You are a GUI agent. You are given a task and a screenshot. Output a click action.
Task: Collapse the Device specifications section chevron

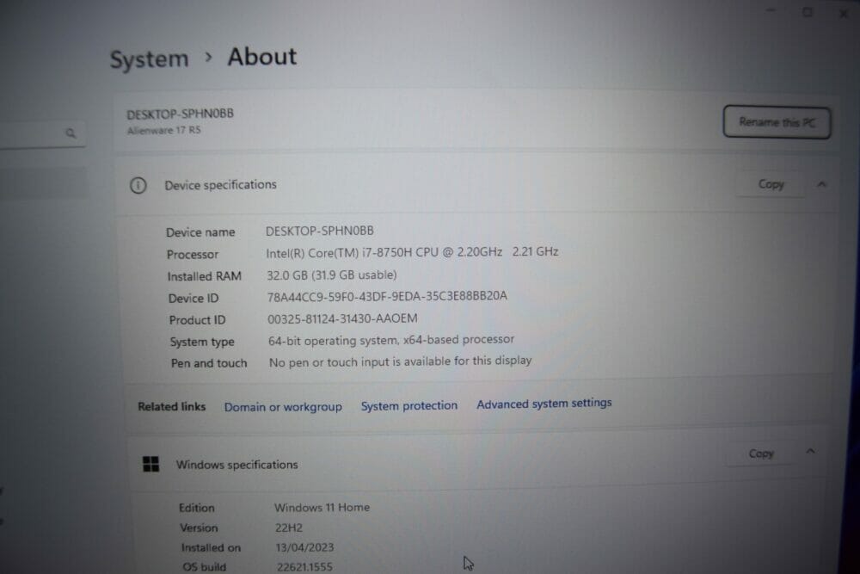(x=821, y=184)
